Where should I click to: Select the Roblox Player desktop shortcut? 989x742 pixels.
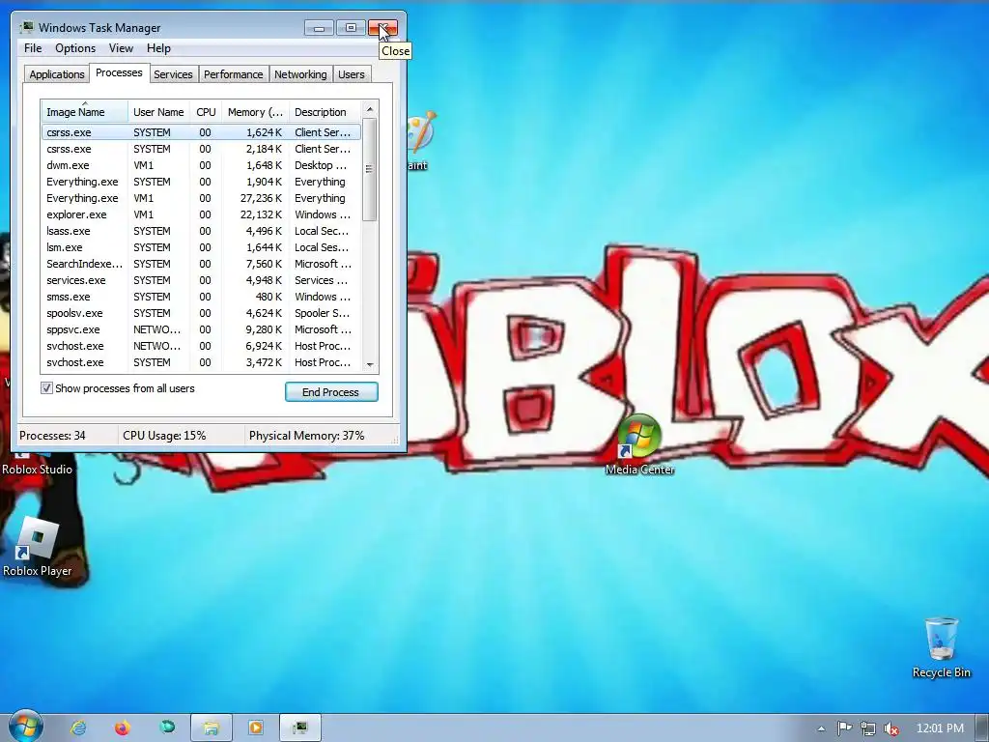38,547
